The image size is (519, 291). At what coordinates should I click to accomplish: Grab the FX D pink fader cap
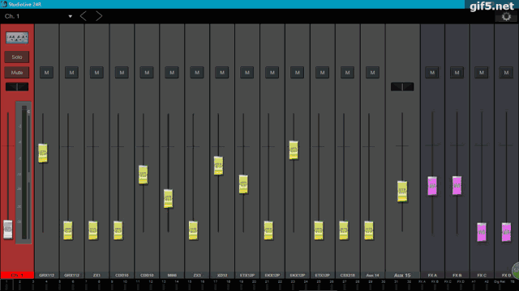pos(506,232)
